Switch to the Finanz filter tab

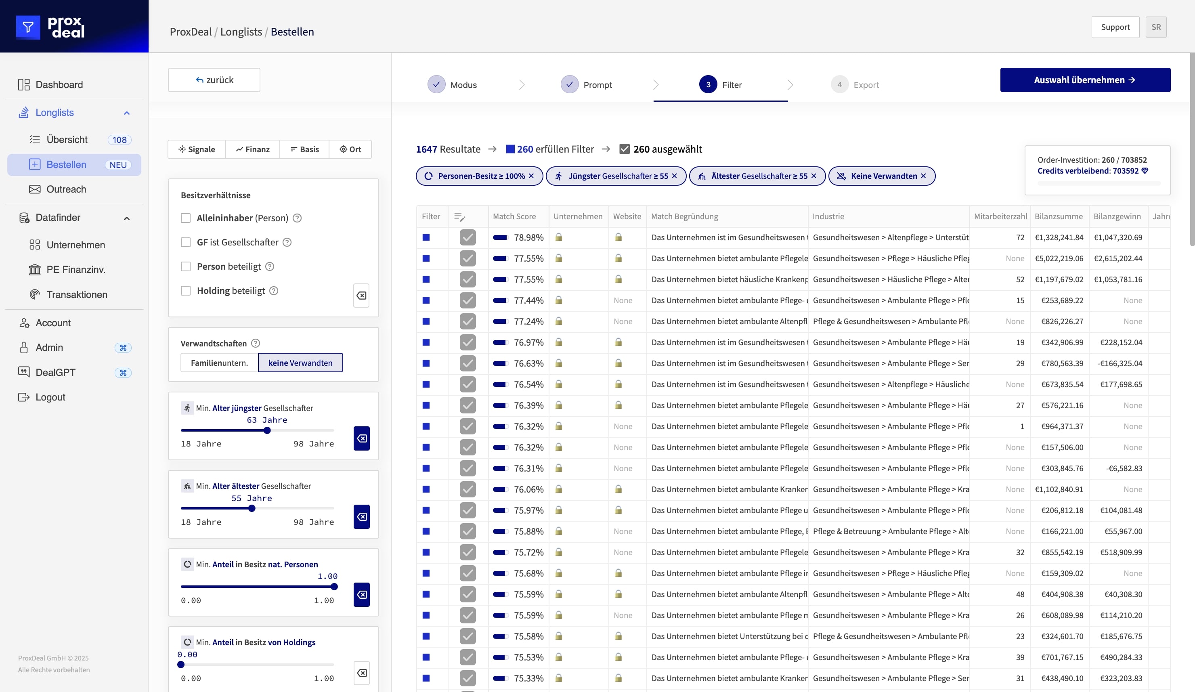[252, 149]
